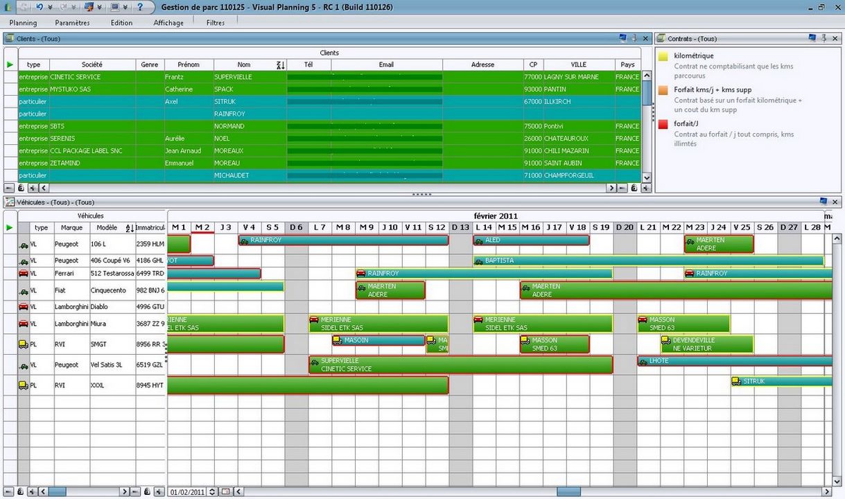
Task: Select the kilométrique yellow color swatch
Action: pos(663,56)
